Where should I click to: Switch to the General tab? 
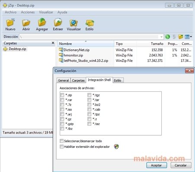[x=64, y=81]
